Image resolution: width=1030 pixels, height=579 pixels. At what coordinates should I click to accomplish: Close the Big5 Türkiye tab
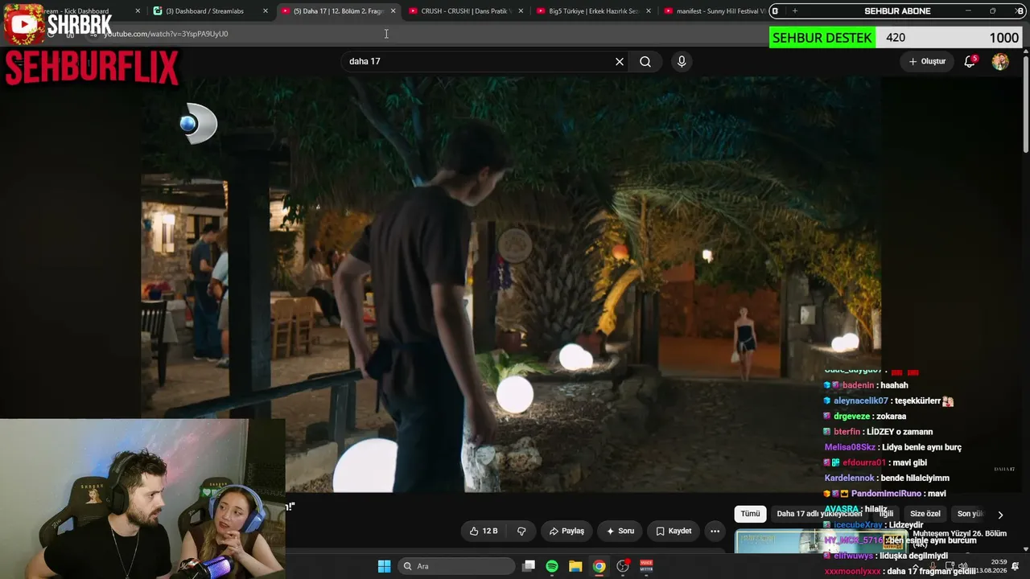(649, 11)
